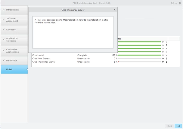Image resolution: width=183 pixels, height=129 pixels.
Task: Click the 'PTC Installation Assistant - Creo 7.0.0.0' title
Action: (x=91, y=3)
